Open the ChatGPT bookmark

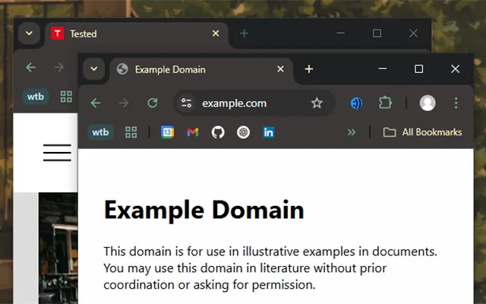pyautogui.click(x=243, y=132)
